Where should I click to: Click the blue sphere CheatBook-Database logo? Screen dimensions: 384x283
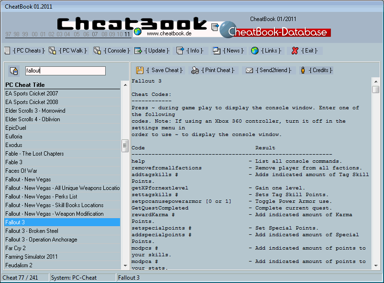pos(228,30)
